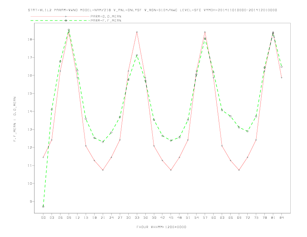Select red observed marker at hour 84
Image resolution: width=307 pixels, height=237 pixels.
(281, 77)
